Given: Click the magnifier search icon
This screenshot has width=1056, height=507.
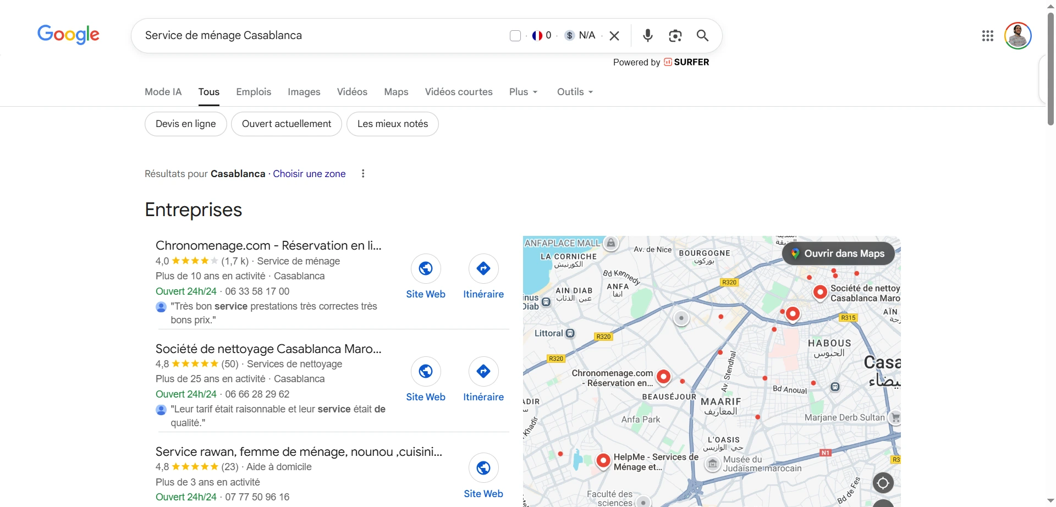Looking at the screenshot, I should [x=702, y=36].
